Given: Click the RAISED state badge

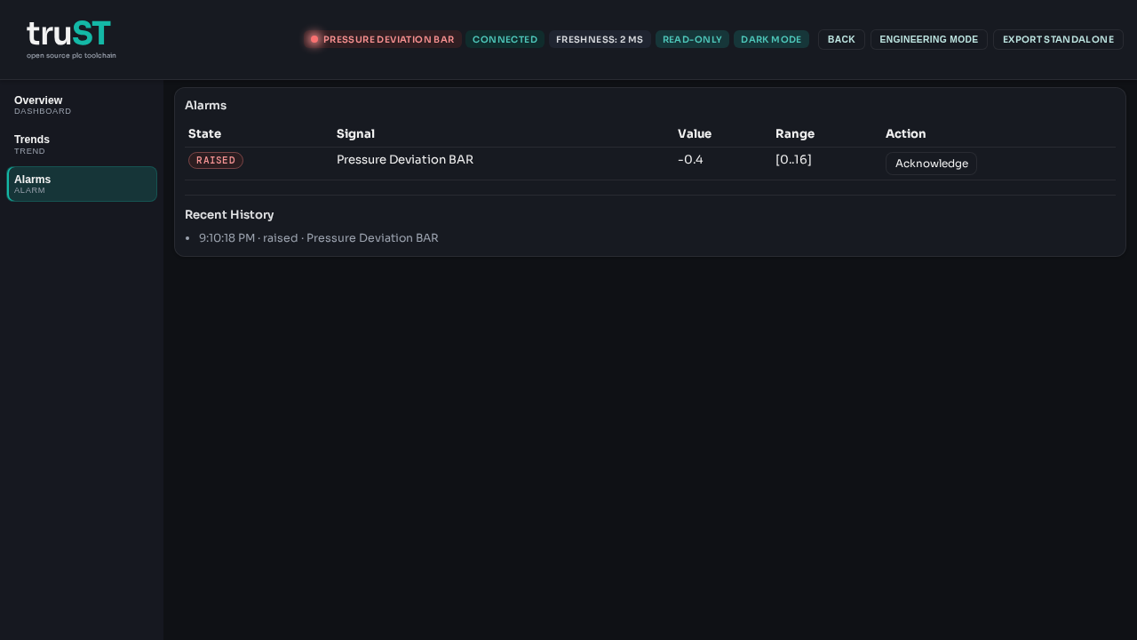Looking at the screenshot, I should (x=216, y=160).
